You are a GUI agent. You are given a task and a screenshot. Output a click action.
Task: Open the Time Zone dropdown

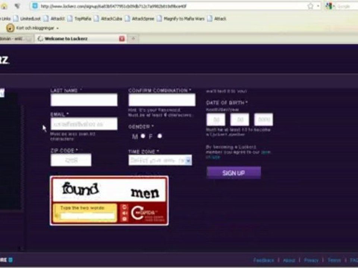tap(160, 160)
